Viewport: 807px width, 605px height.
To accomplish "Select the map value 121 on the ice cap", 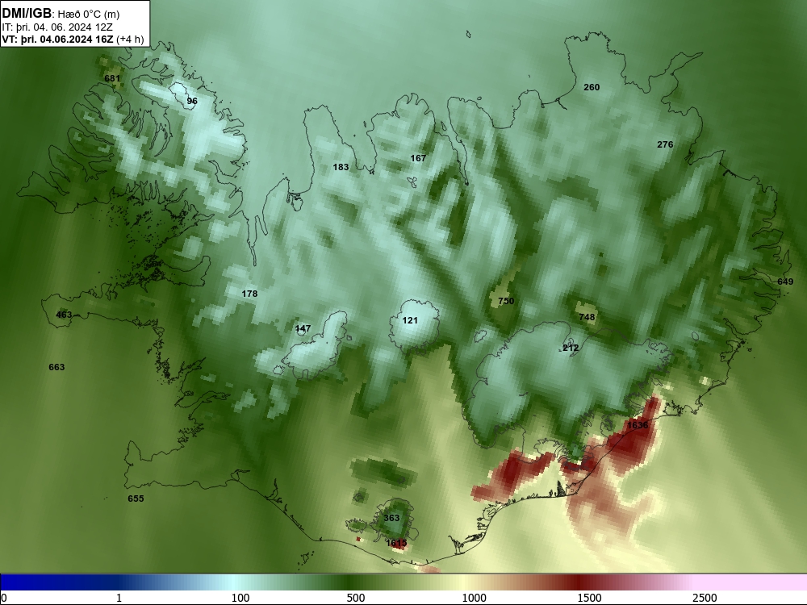I will 410,320.
